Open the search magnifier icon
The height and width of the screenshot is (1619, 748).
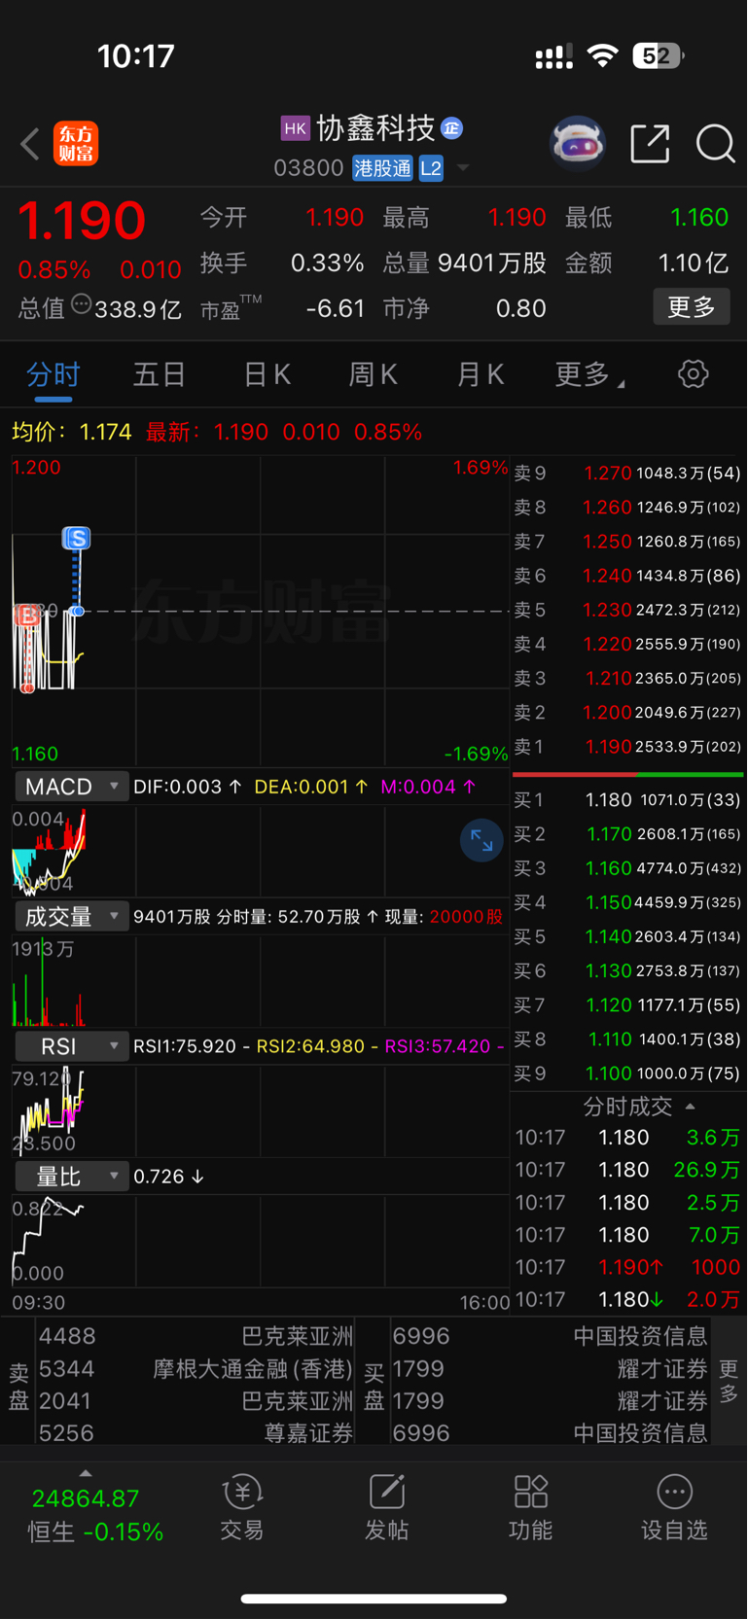coord(716,144)
